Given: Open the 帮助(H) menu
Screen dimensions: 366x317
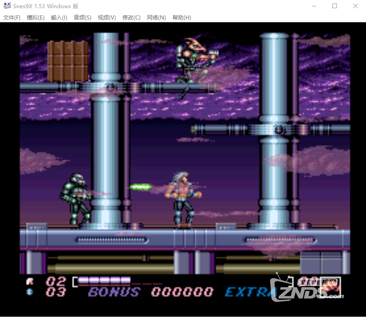Looking at the screenshot, I should [182, 18].
